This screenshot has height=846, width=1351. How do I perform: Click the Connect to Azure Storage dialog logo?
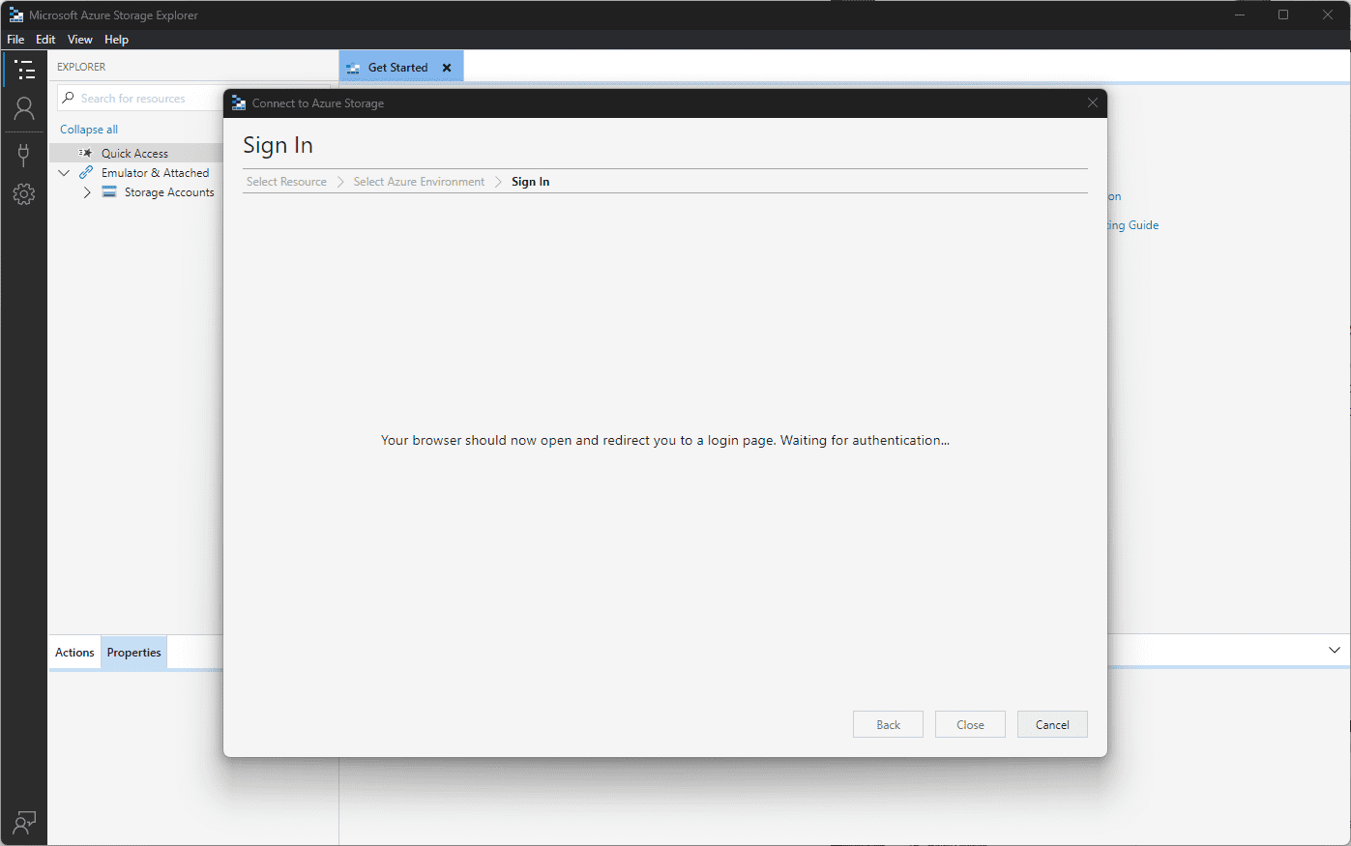click(239, 102)
